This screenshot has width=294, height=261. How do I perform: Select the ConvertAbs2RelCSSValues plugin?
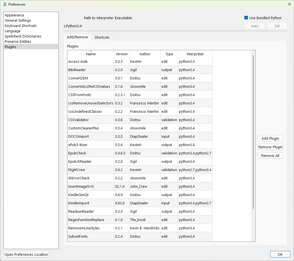tap(140, 86)
